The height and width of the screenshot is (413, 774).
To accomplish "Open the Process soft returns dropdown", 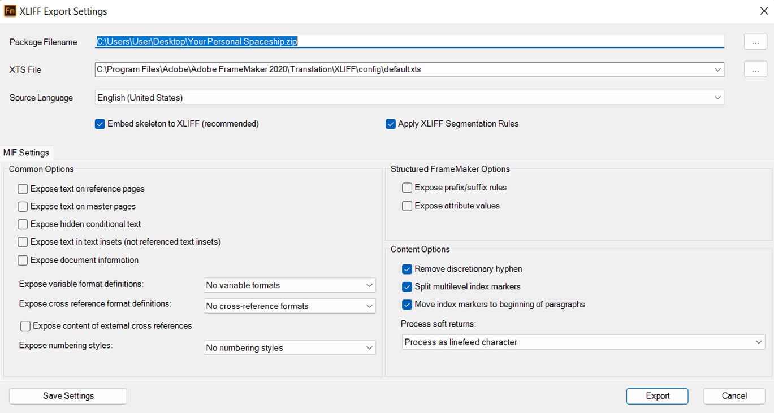I will click(759, 342).
